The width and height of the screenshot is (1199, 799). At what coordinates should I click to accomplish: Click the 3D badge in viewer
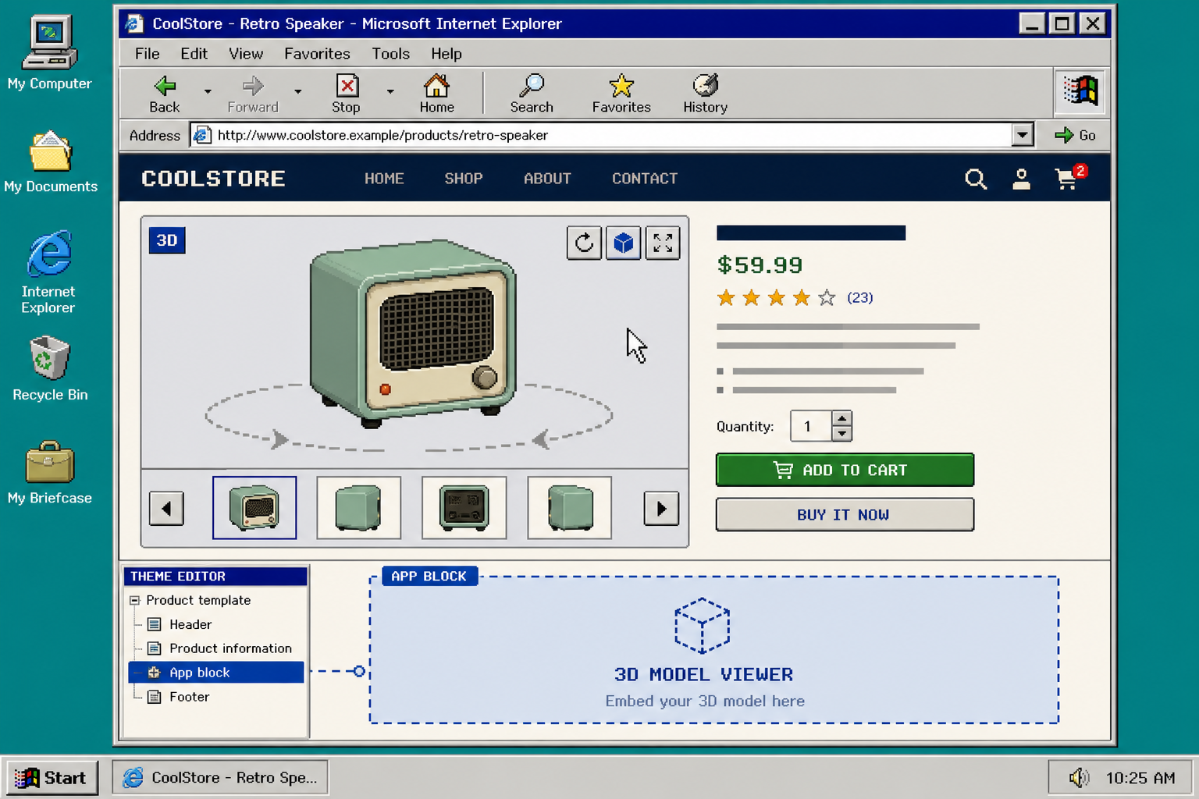click(x=167, y=240)
